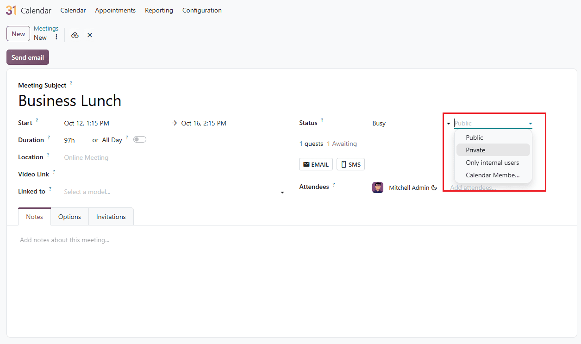The width and height of the screenshot is (581, 344).
Task: Click the Mitchell Admin attendee name
Action: click(x=409, y=188)
